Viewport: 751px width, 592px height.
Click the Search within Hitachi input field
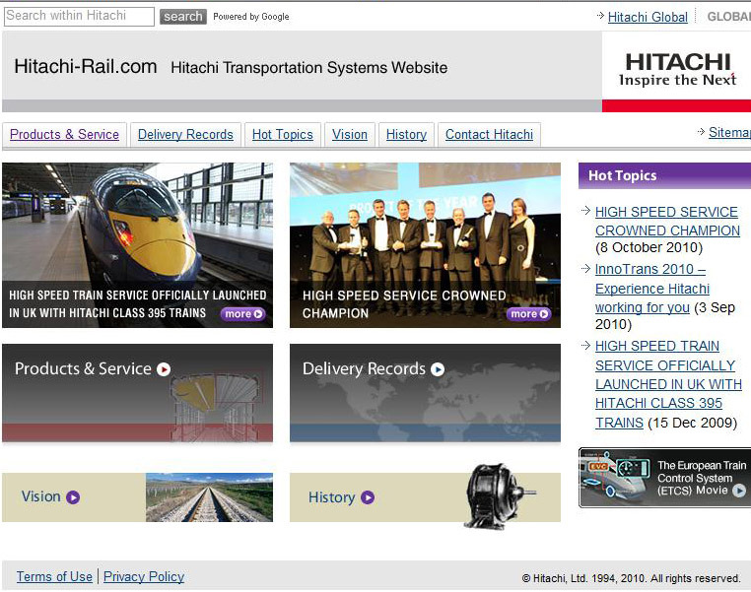coord(79,17)
